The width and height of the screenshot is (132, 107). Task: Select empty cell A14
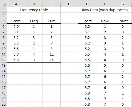pos(16,71)
